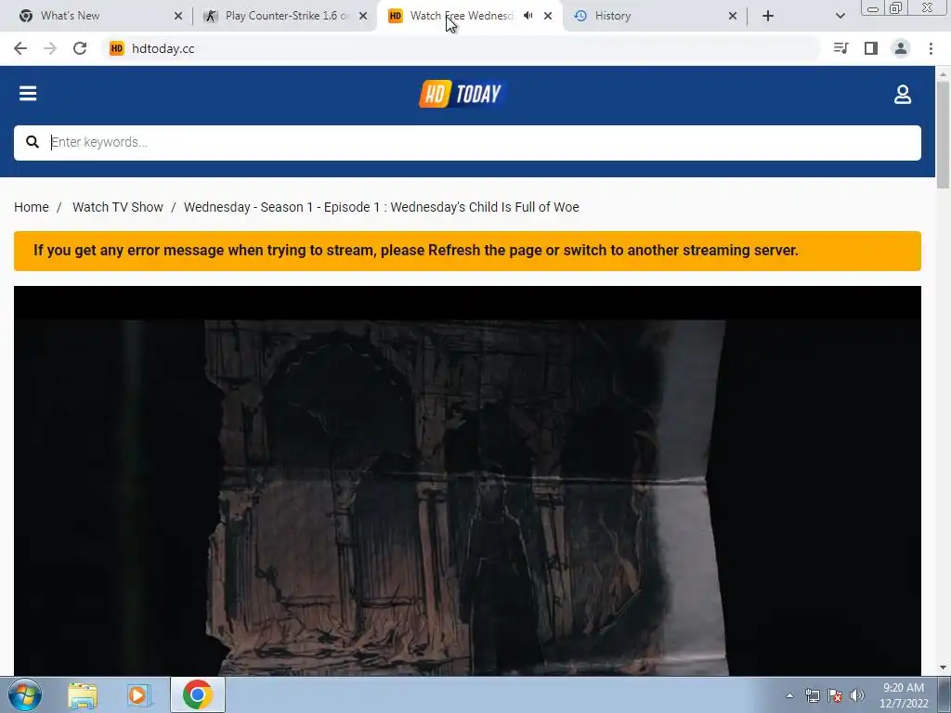Image resolution: width=951 pixels, height=713 pixels.
Task: Follow the Home breadcrumb link
Action: 32,207
